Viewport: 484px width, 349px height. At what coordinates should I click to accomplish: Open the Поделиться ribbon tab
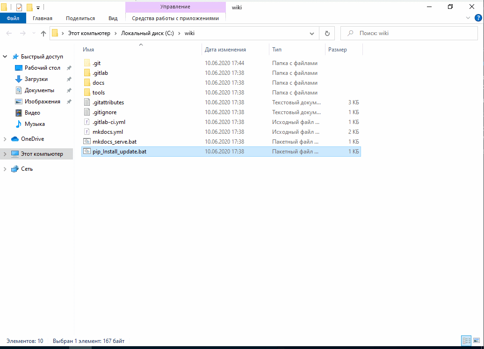[80, 18]
